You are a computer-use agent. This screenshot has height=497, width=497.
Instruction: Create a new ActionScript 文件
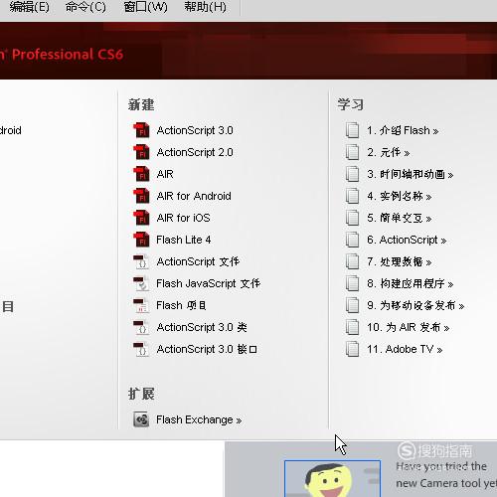(198, 261)
